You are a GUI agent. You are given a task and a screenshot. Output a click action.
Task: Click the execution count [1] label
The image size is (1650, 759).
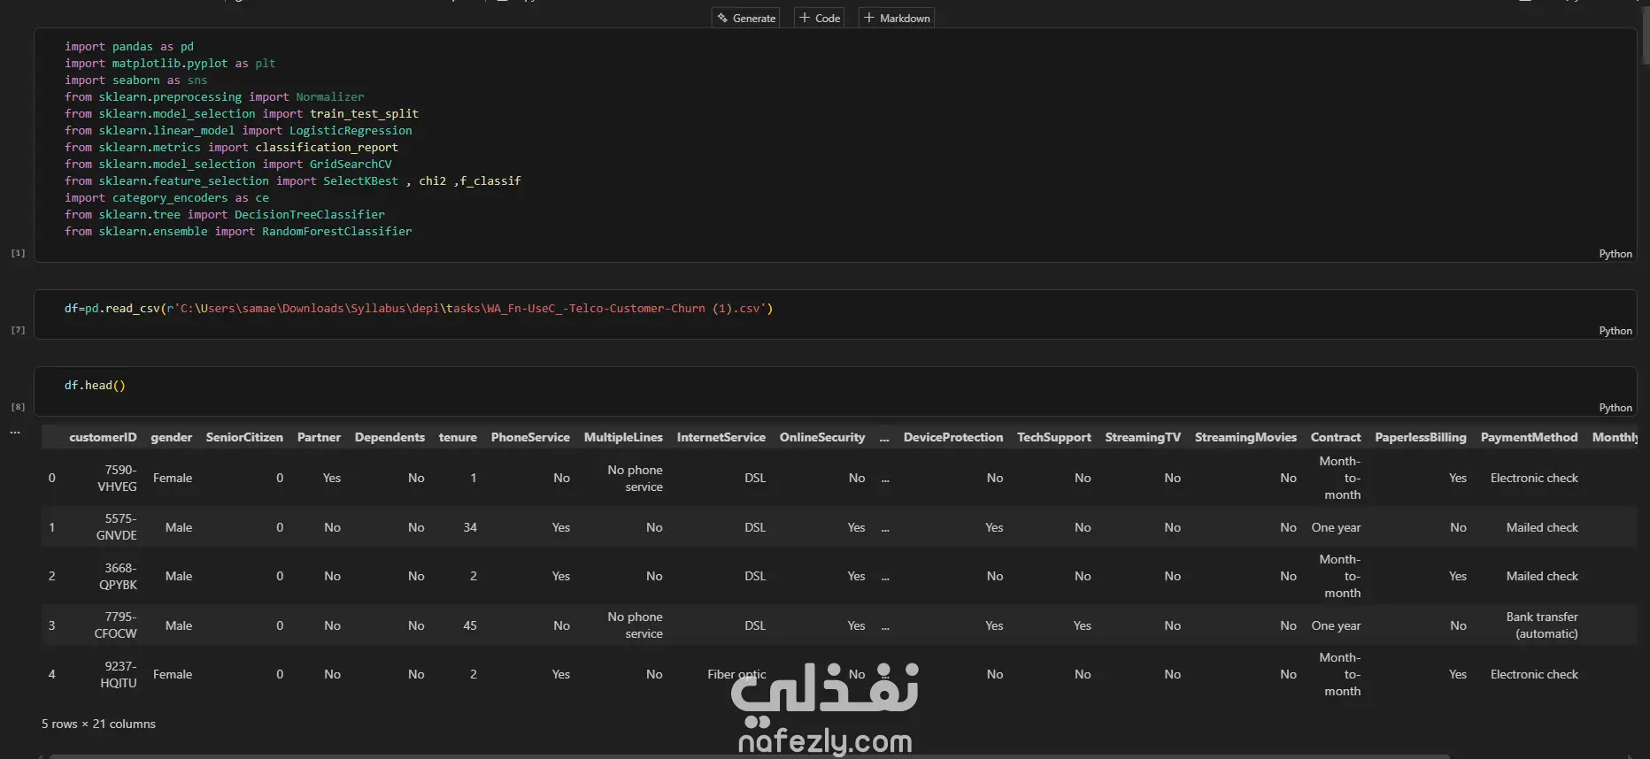point(18,253)
